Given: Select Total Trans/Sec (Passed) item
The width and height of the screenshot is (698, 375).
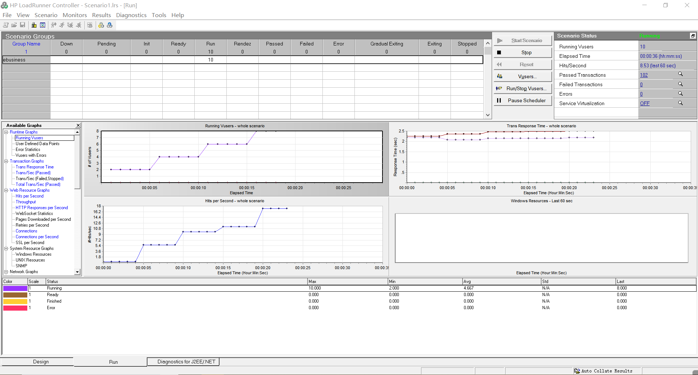Looking at the screenshot, I should coord(38,184).
